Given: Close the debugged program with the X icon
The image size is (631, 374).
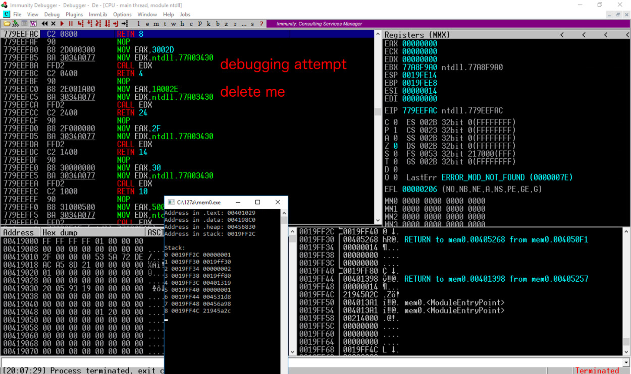Looking at the screenshot, I should coord(53,24).
